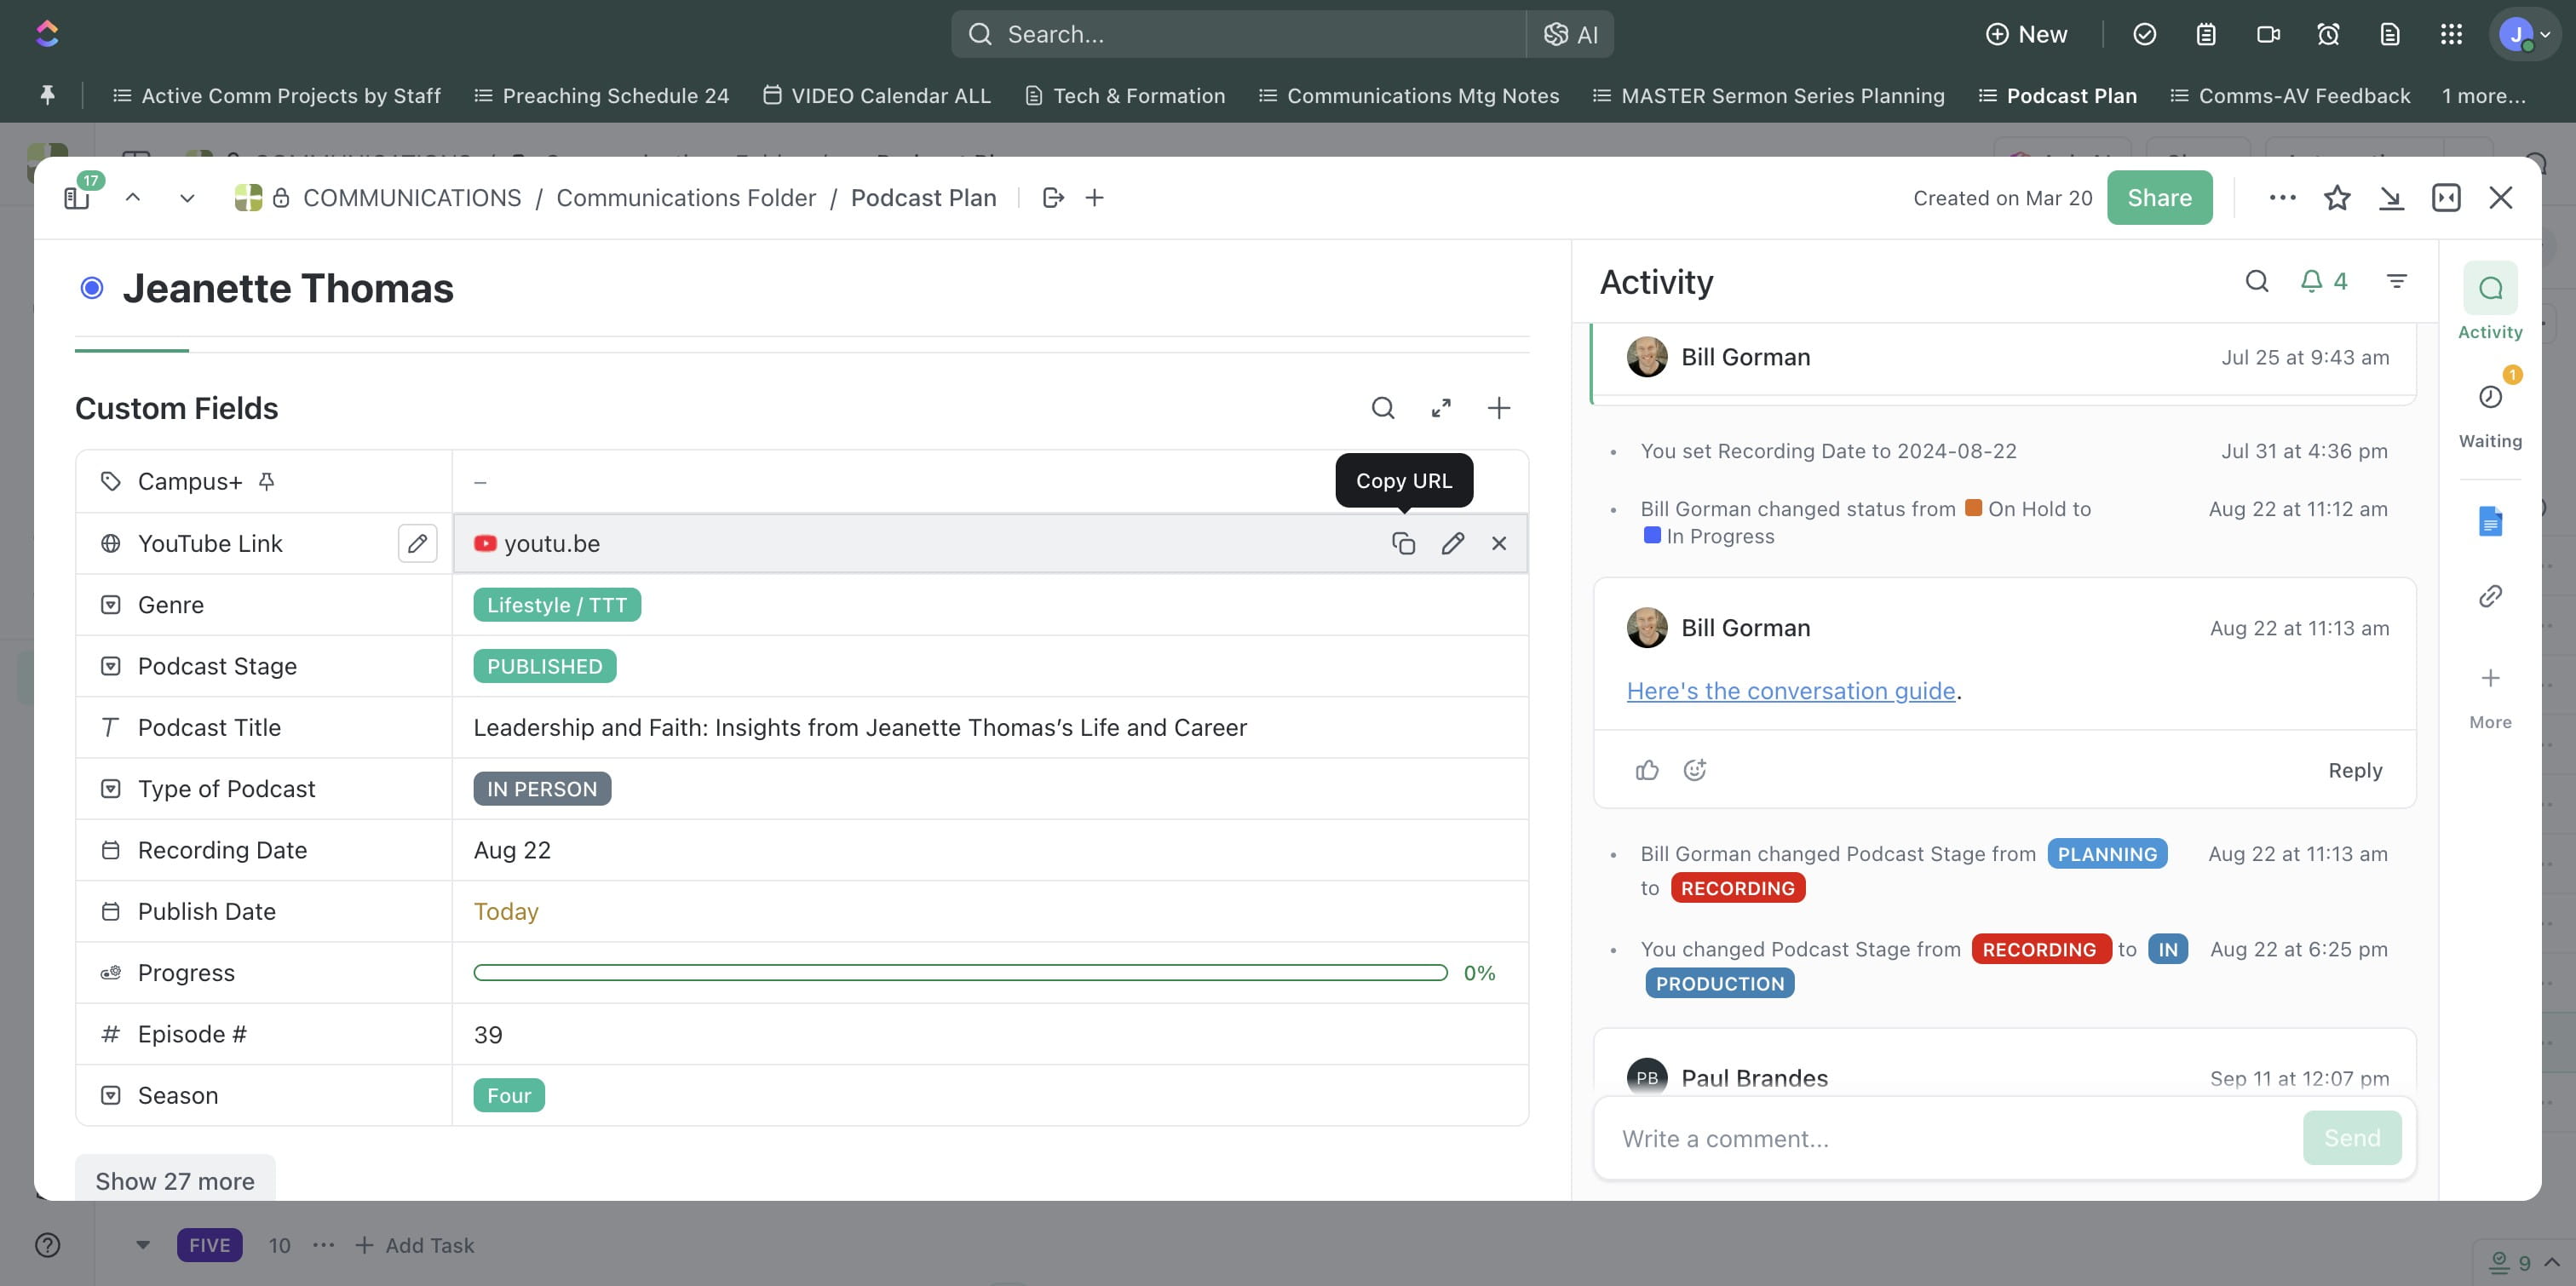Minimize task with the download-arrow icon
The height and width of the screenshot is (1286, 2576).
coord(2391,197)
